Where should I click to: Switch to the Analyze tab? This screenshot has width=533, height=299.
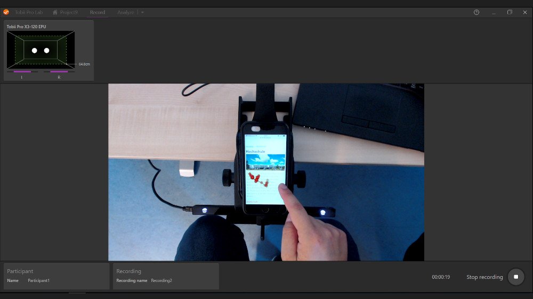click(x=126, y=12)
